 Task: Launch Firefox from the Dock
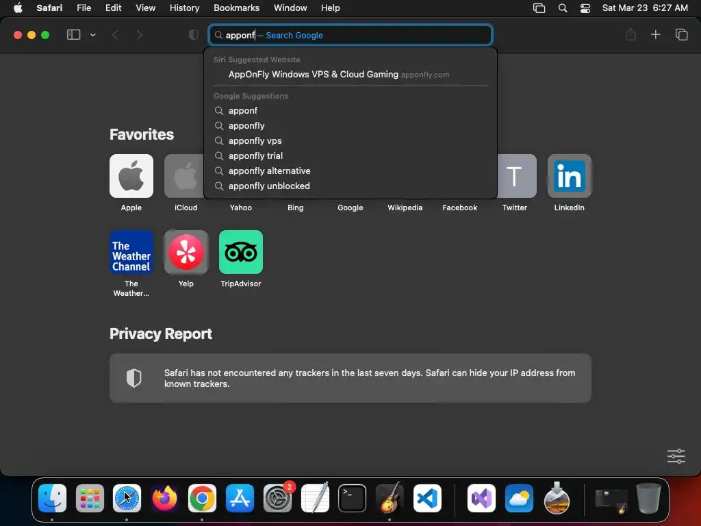pyautogui.click(x=164, y=499)
